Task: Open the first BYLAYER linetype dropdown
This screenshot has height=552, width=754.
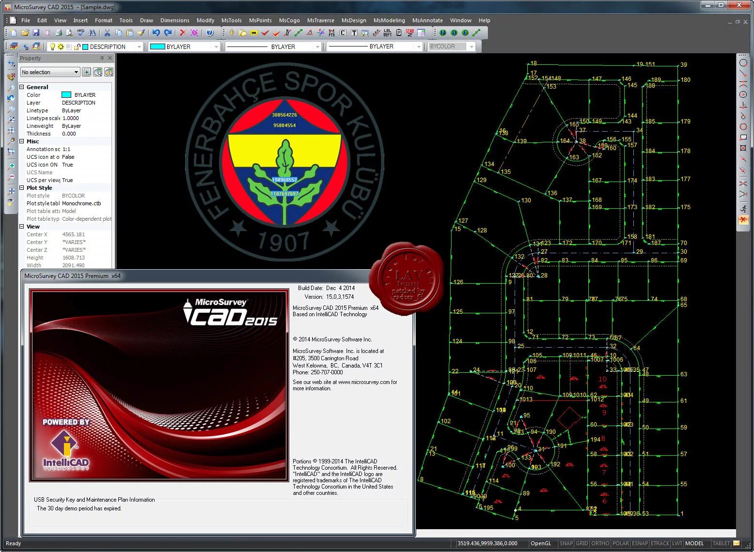Action: tap(317, 46)
